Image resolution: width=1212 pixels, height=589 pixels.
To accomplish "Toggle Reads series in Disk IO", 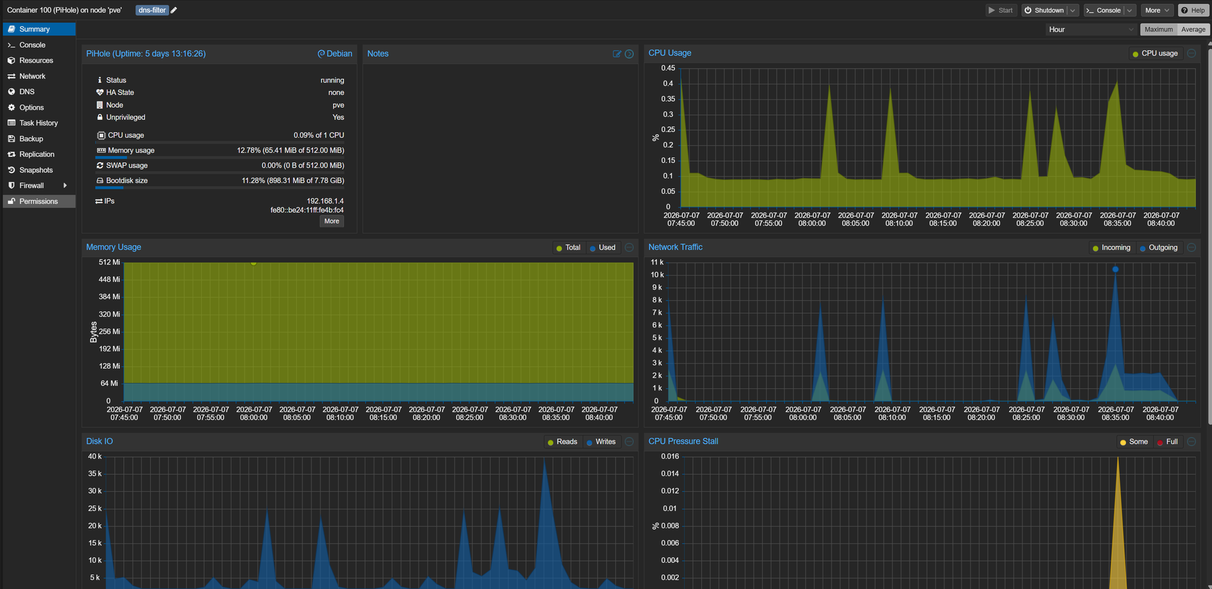I will 562,442.
